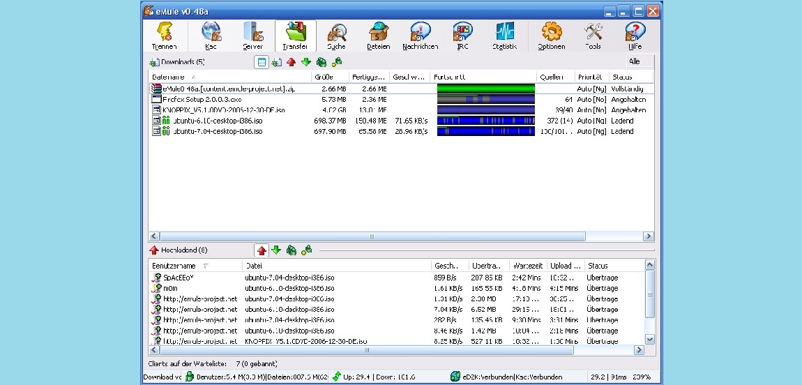Open the IRC chat page
The image size is (802, 385).
coord(462,36)
